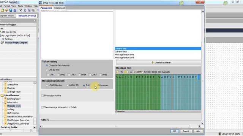The width and height of the screenshot is (243, 136).
Task: Click dialog vertical scroll up arrow
Action: click(x=202, y=11)
